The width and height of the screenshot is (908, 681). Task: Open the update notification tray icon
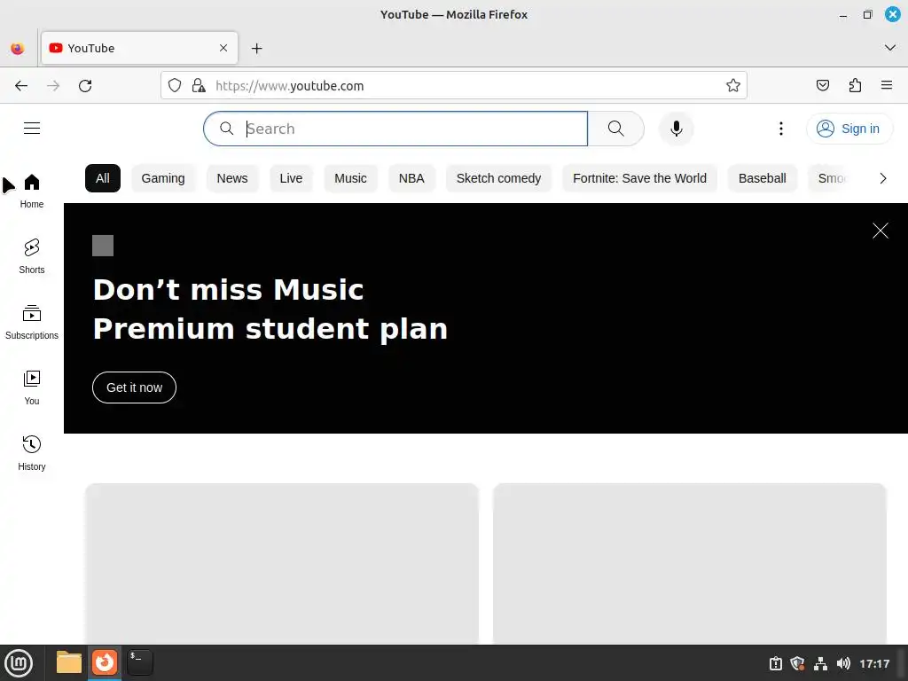[775, 663]
